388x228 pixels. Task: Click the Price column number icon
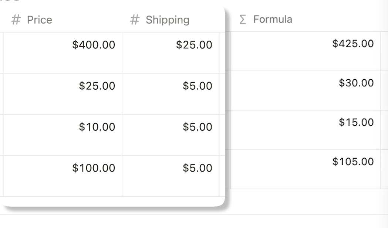[16, 20]
